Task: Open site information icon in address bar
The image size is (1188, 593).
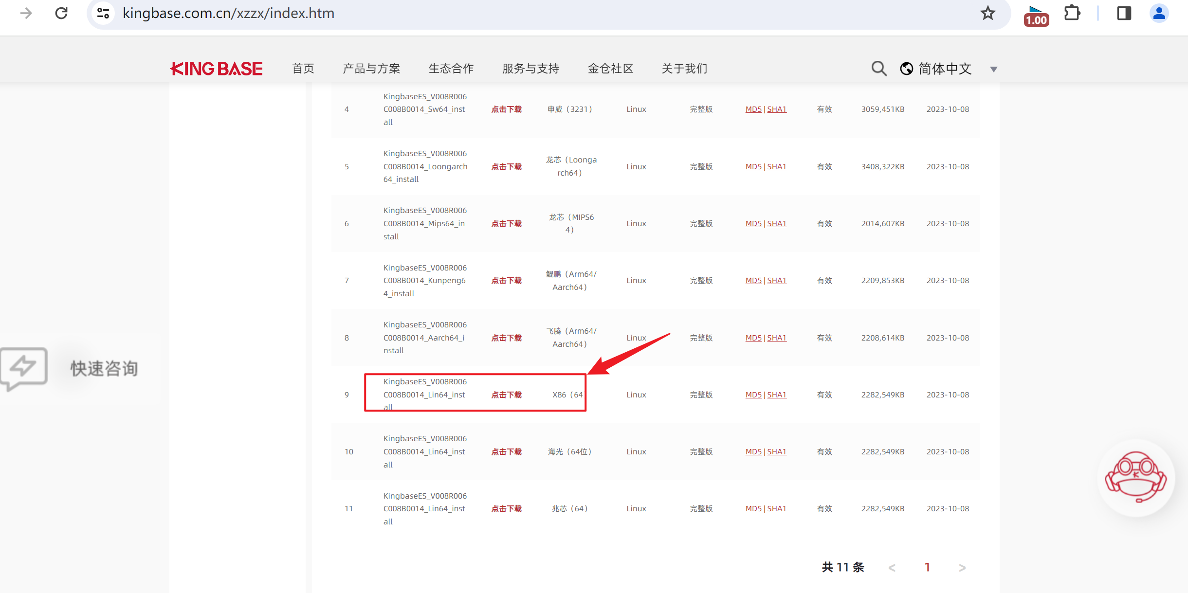Action: [x=103, y=13]
